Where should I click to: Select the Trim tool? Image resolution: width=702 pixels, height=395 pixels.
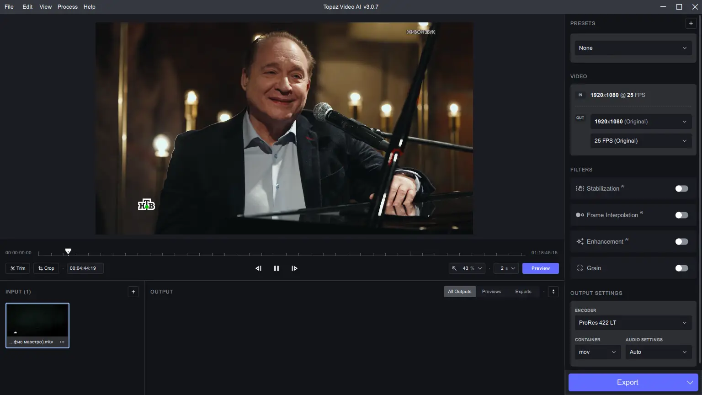point(17,268)
